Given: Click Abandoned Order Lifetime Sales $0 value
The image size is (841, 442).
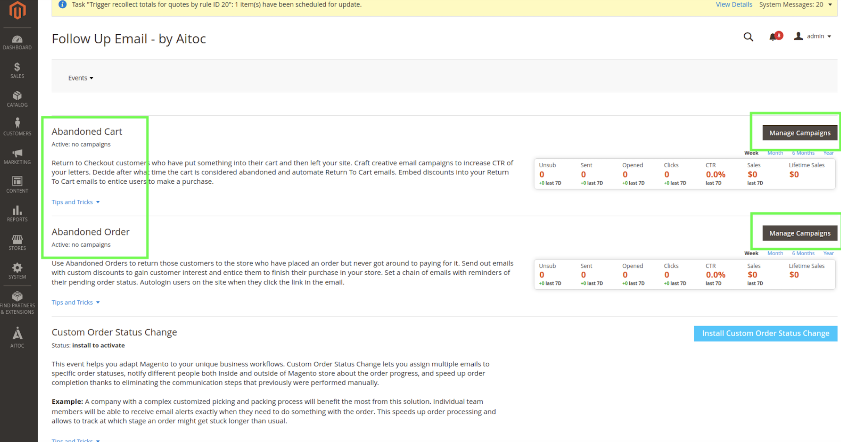Looking at the screenshot, I should pyautogui.click(x=794, y=275).
